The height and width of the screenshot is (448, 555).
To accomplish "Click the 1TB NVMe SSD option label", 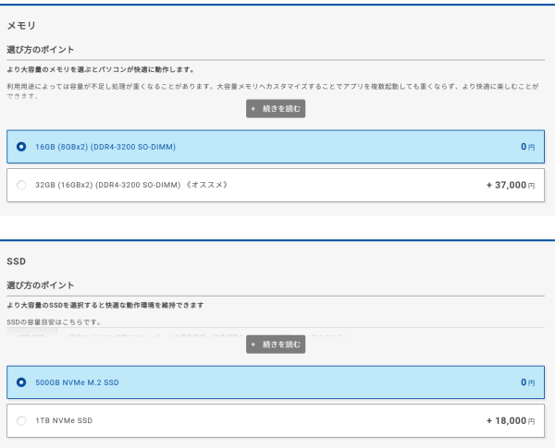I will coord(64,421).
